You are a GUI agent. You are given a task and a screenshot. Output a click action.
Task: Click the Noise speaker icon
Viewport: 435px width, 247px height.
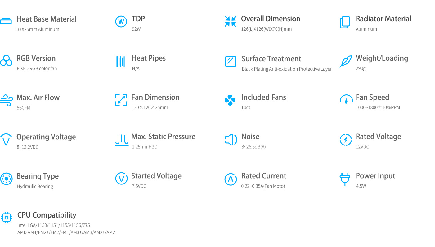coord(231,140)
